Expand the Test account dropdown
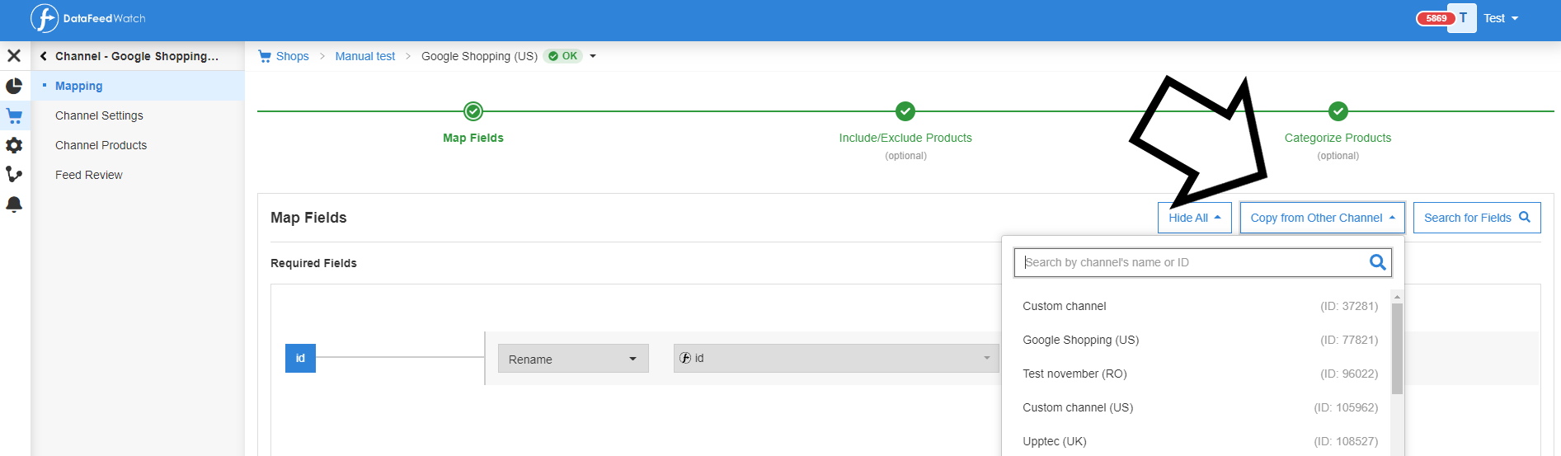 pos(1501,18)
